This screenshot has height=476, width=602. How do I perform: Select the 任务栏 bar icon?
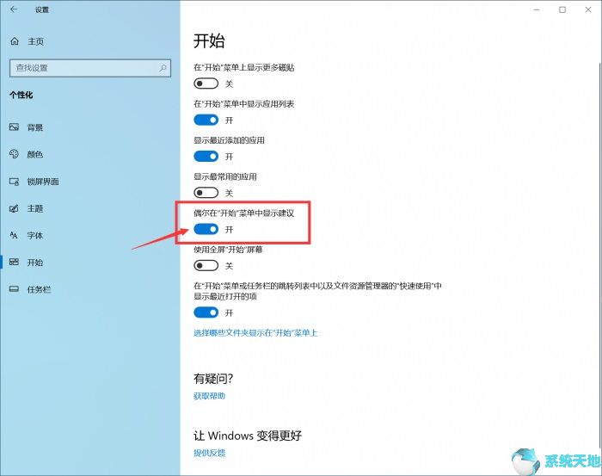[x=14, y=289]
